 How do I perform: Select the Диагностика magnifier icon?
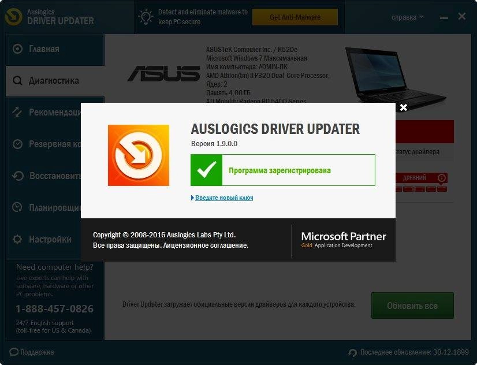coord(17,81)
